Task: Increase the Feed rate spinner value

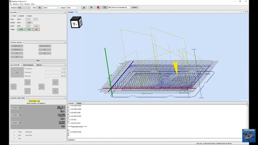Action: point(64,75)
